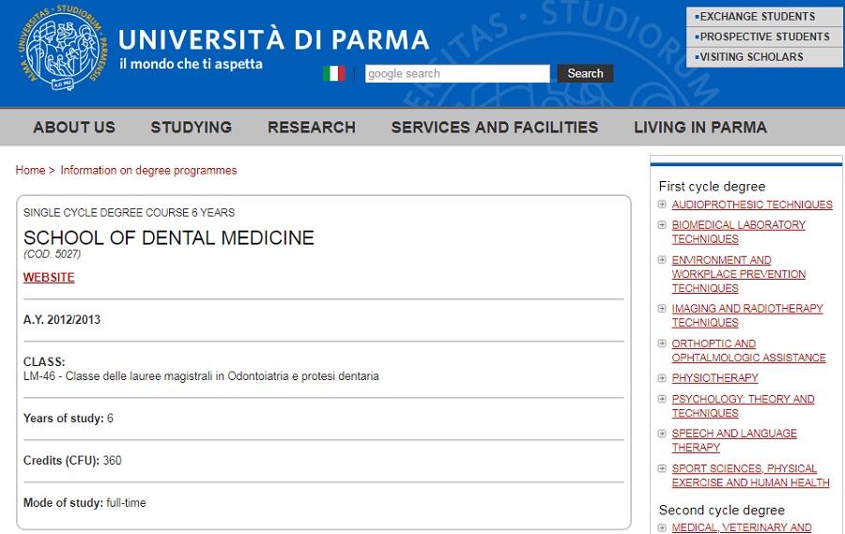The height and width of the screenshot is (534, 845).
Task: Expand icon beside Medical, Veterinary second-cycle entry
Action: pyautogui.click(x=662, y=527)
